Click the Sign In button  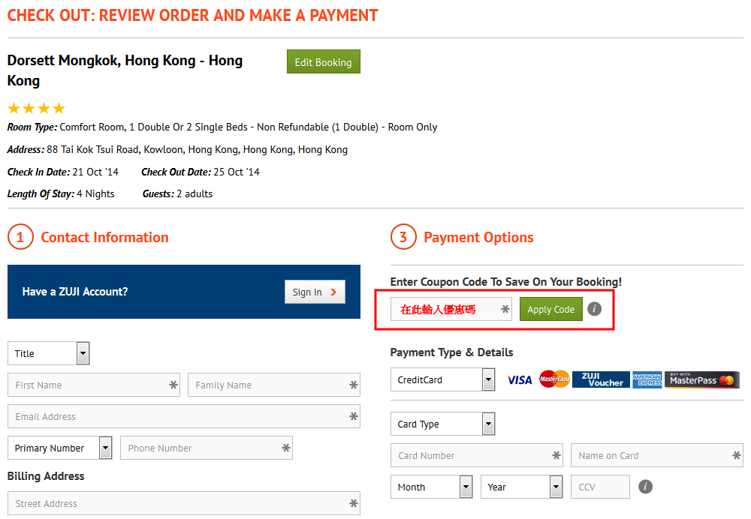click(x=315, y=292)
